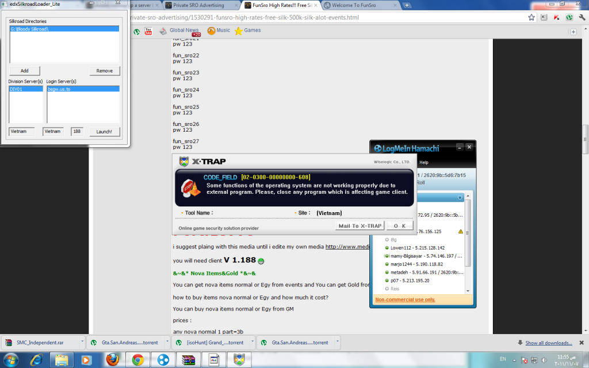
Task: Click the uTorrent extension icon in Chrome toolbar
Action: click(569, 17)
